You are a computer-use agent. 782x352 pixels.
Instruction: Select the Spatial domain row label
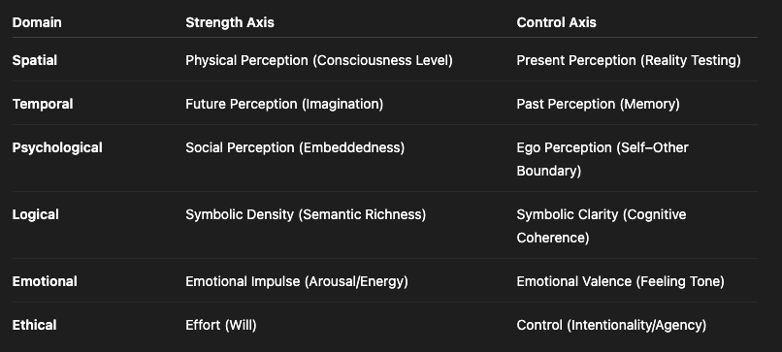[x=34, y=60]
